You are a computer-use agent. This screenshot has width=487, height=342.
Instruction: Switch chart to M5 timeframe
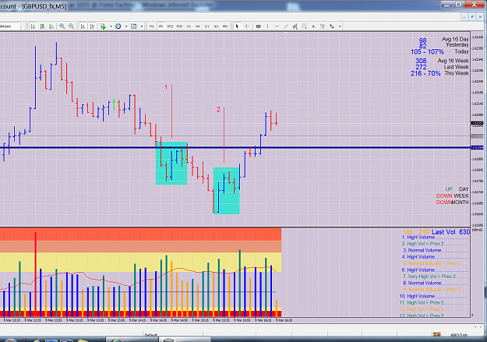pos(161,26)
